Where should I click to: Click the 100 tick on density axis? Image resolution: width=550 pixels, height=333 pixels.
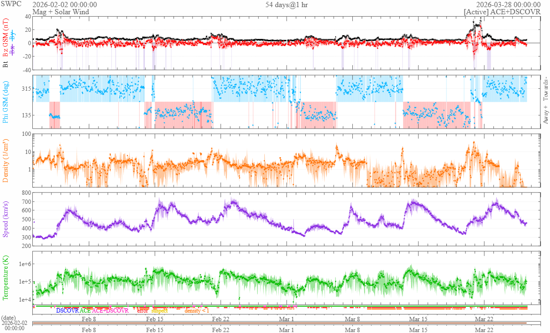click(26, 134)
